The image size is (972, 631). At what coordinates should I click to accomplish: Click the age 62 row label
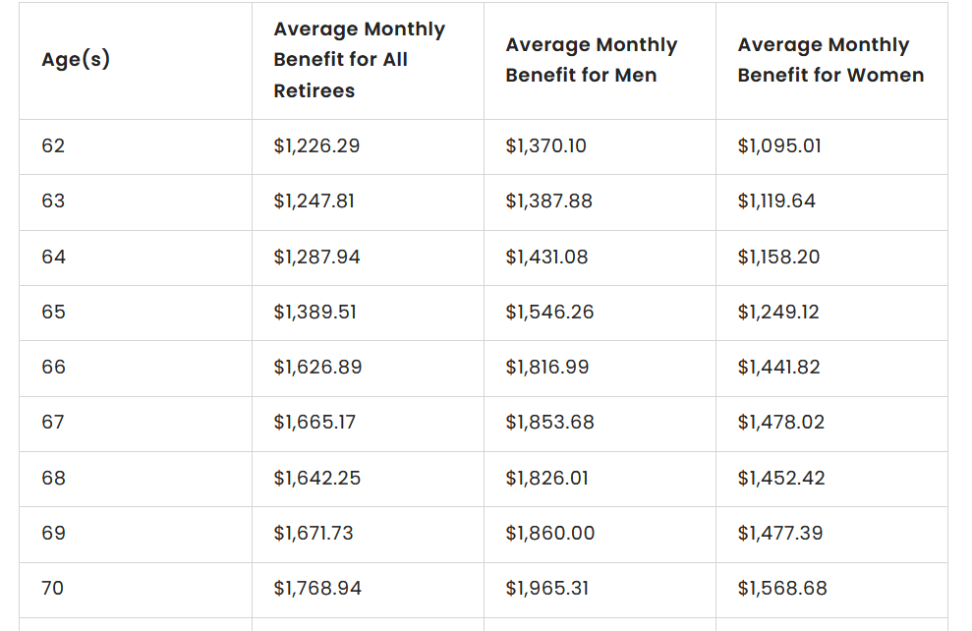53,146
